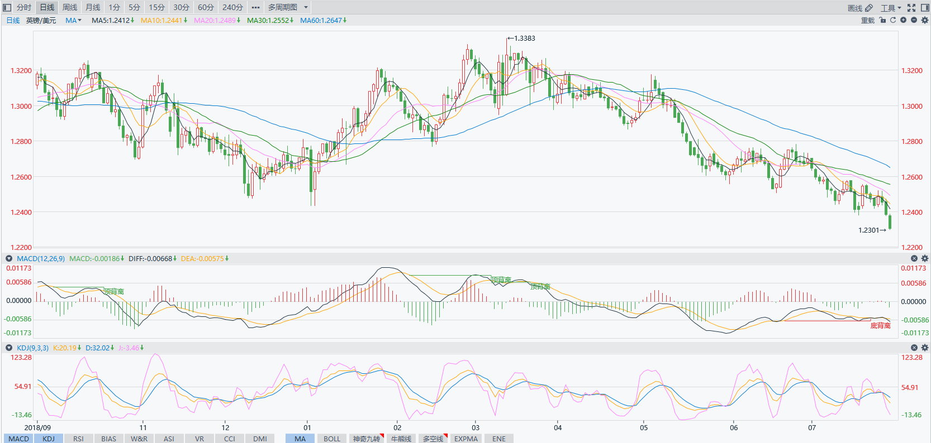Toggle the W&R indicator

pos(139,439)
